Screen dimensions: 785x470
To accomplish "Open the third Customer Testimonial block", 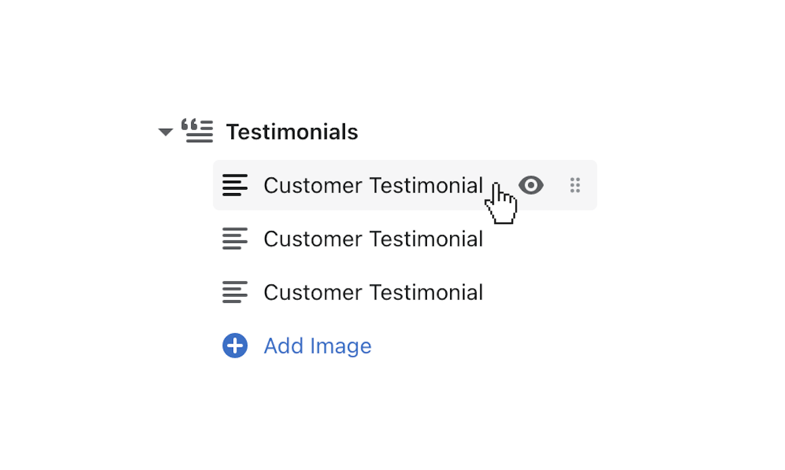I will [373, 292].
